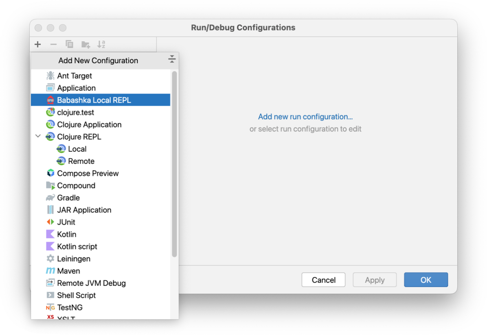This screenshot has height=335, width=487.
Task: Select Compound configuration type
Action: [101, 185]
